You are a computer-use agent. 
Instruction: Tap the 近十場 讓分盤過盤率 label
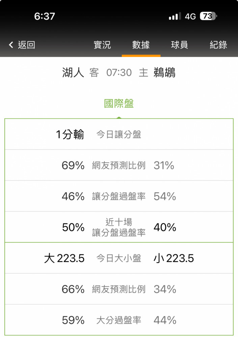(119, 227)
